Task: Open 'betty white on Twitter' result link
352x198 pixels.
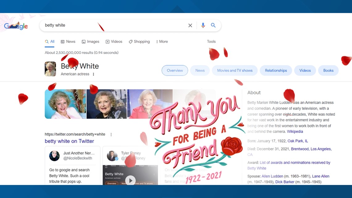Action: tap(69, 141)
